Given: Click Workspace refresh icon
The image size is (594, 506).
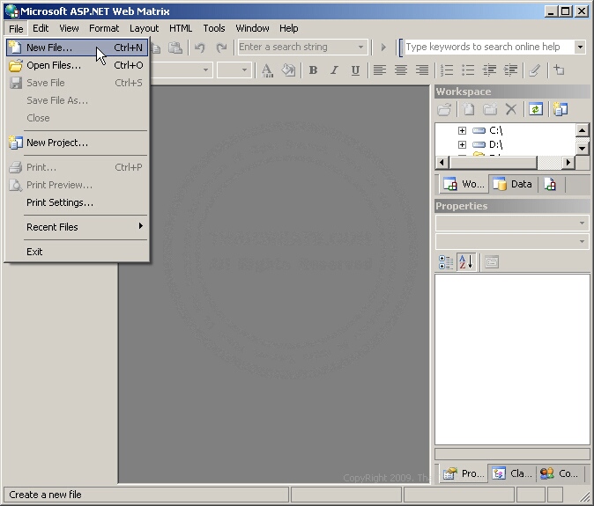Looking at the screenshot, I should (x=536, y=110).
